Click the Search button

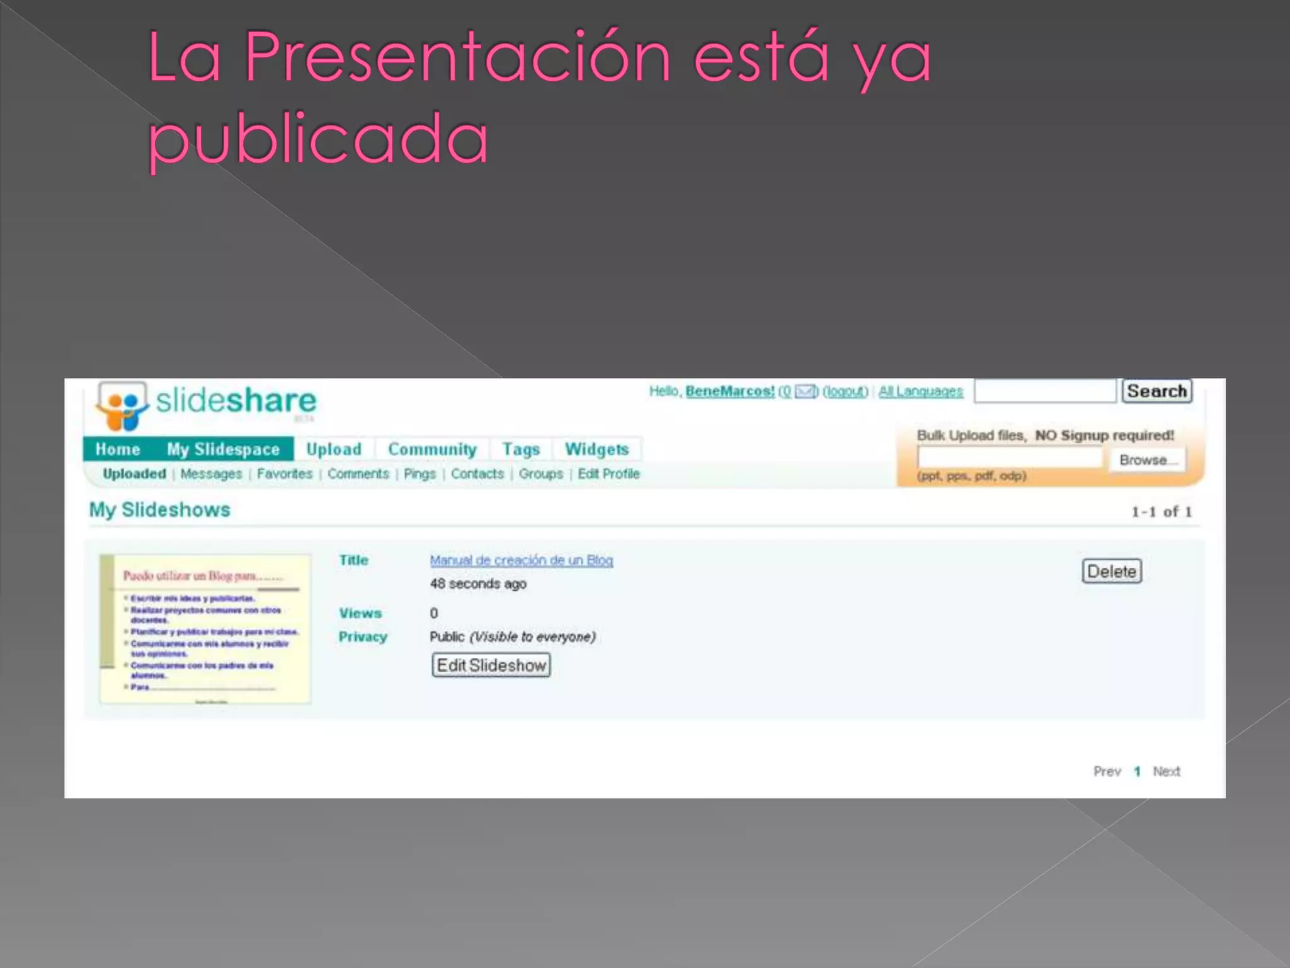(1156, 391)
